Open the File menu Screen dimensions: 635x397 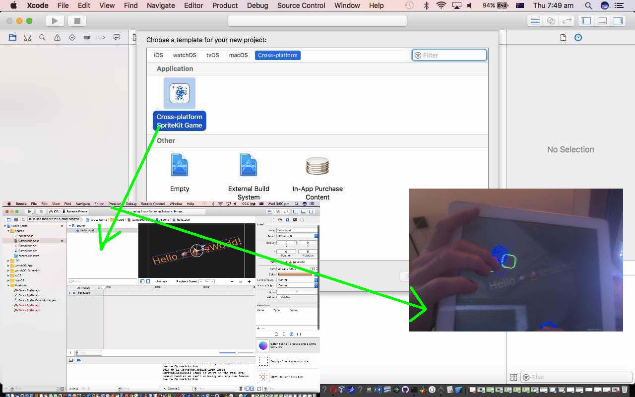tap(63, 5)
